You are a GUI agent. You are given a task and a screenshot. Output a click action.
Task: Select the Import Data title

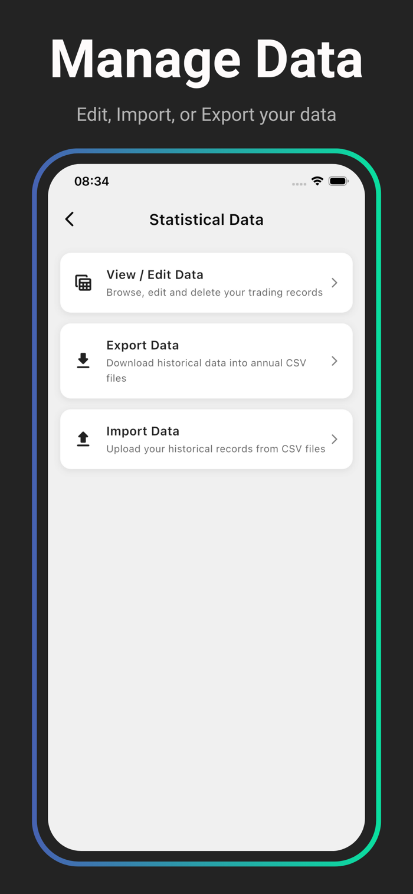(x=143, y=431)
